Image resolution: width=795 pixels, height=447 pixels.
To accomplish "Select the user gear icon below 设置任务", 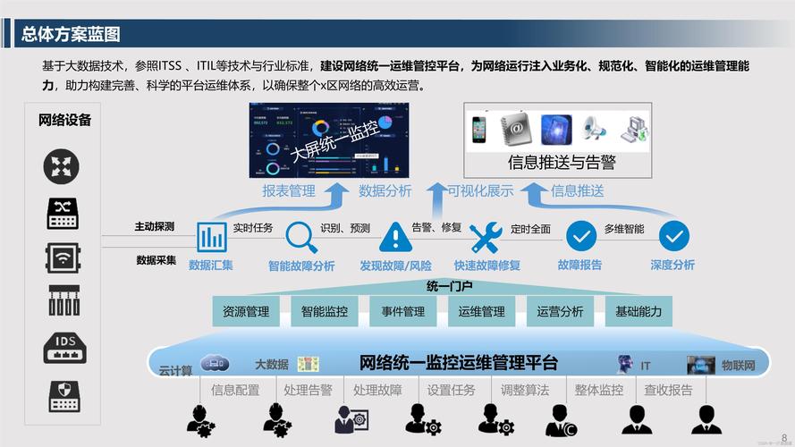I will [423, 419].
